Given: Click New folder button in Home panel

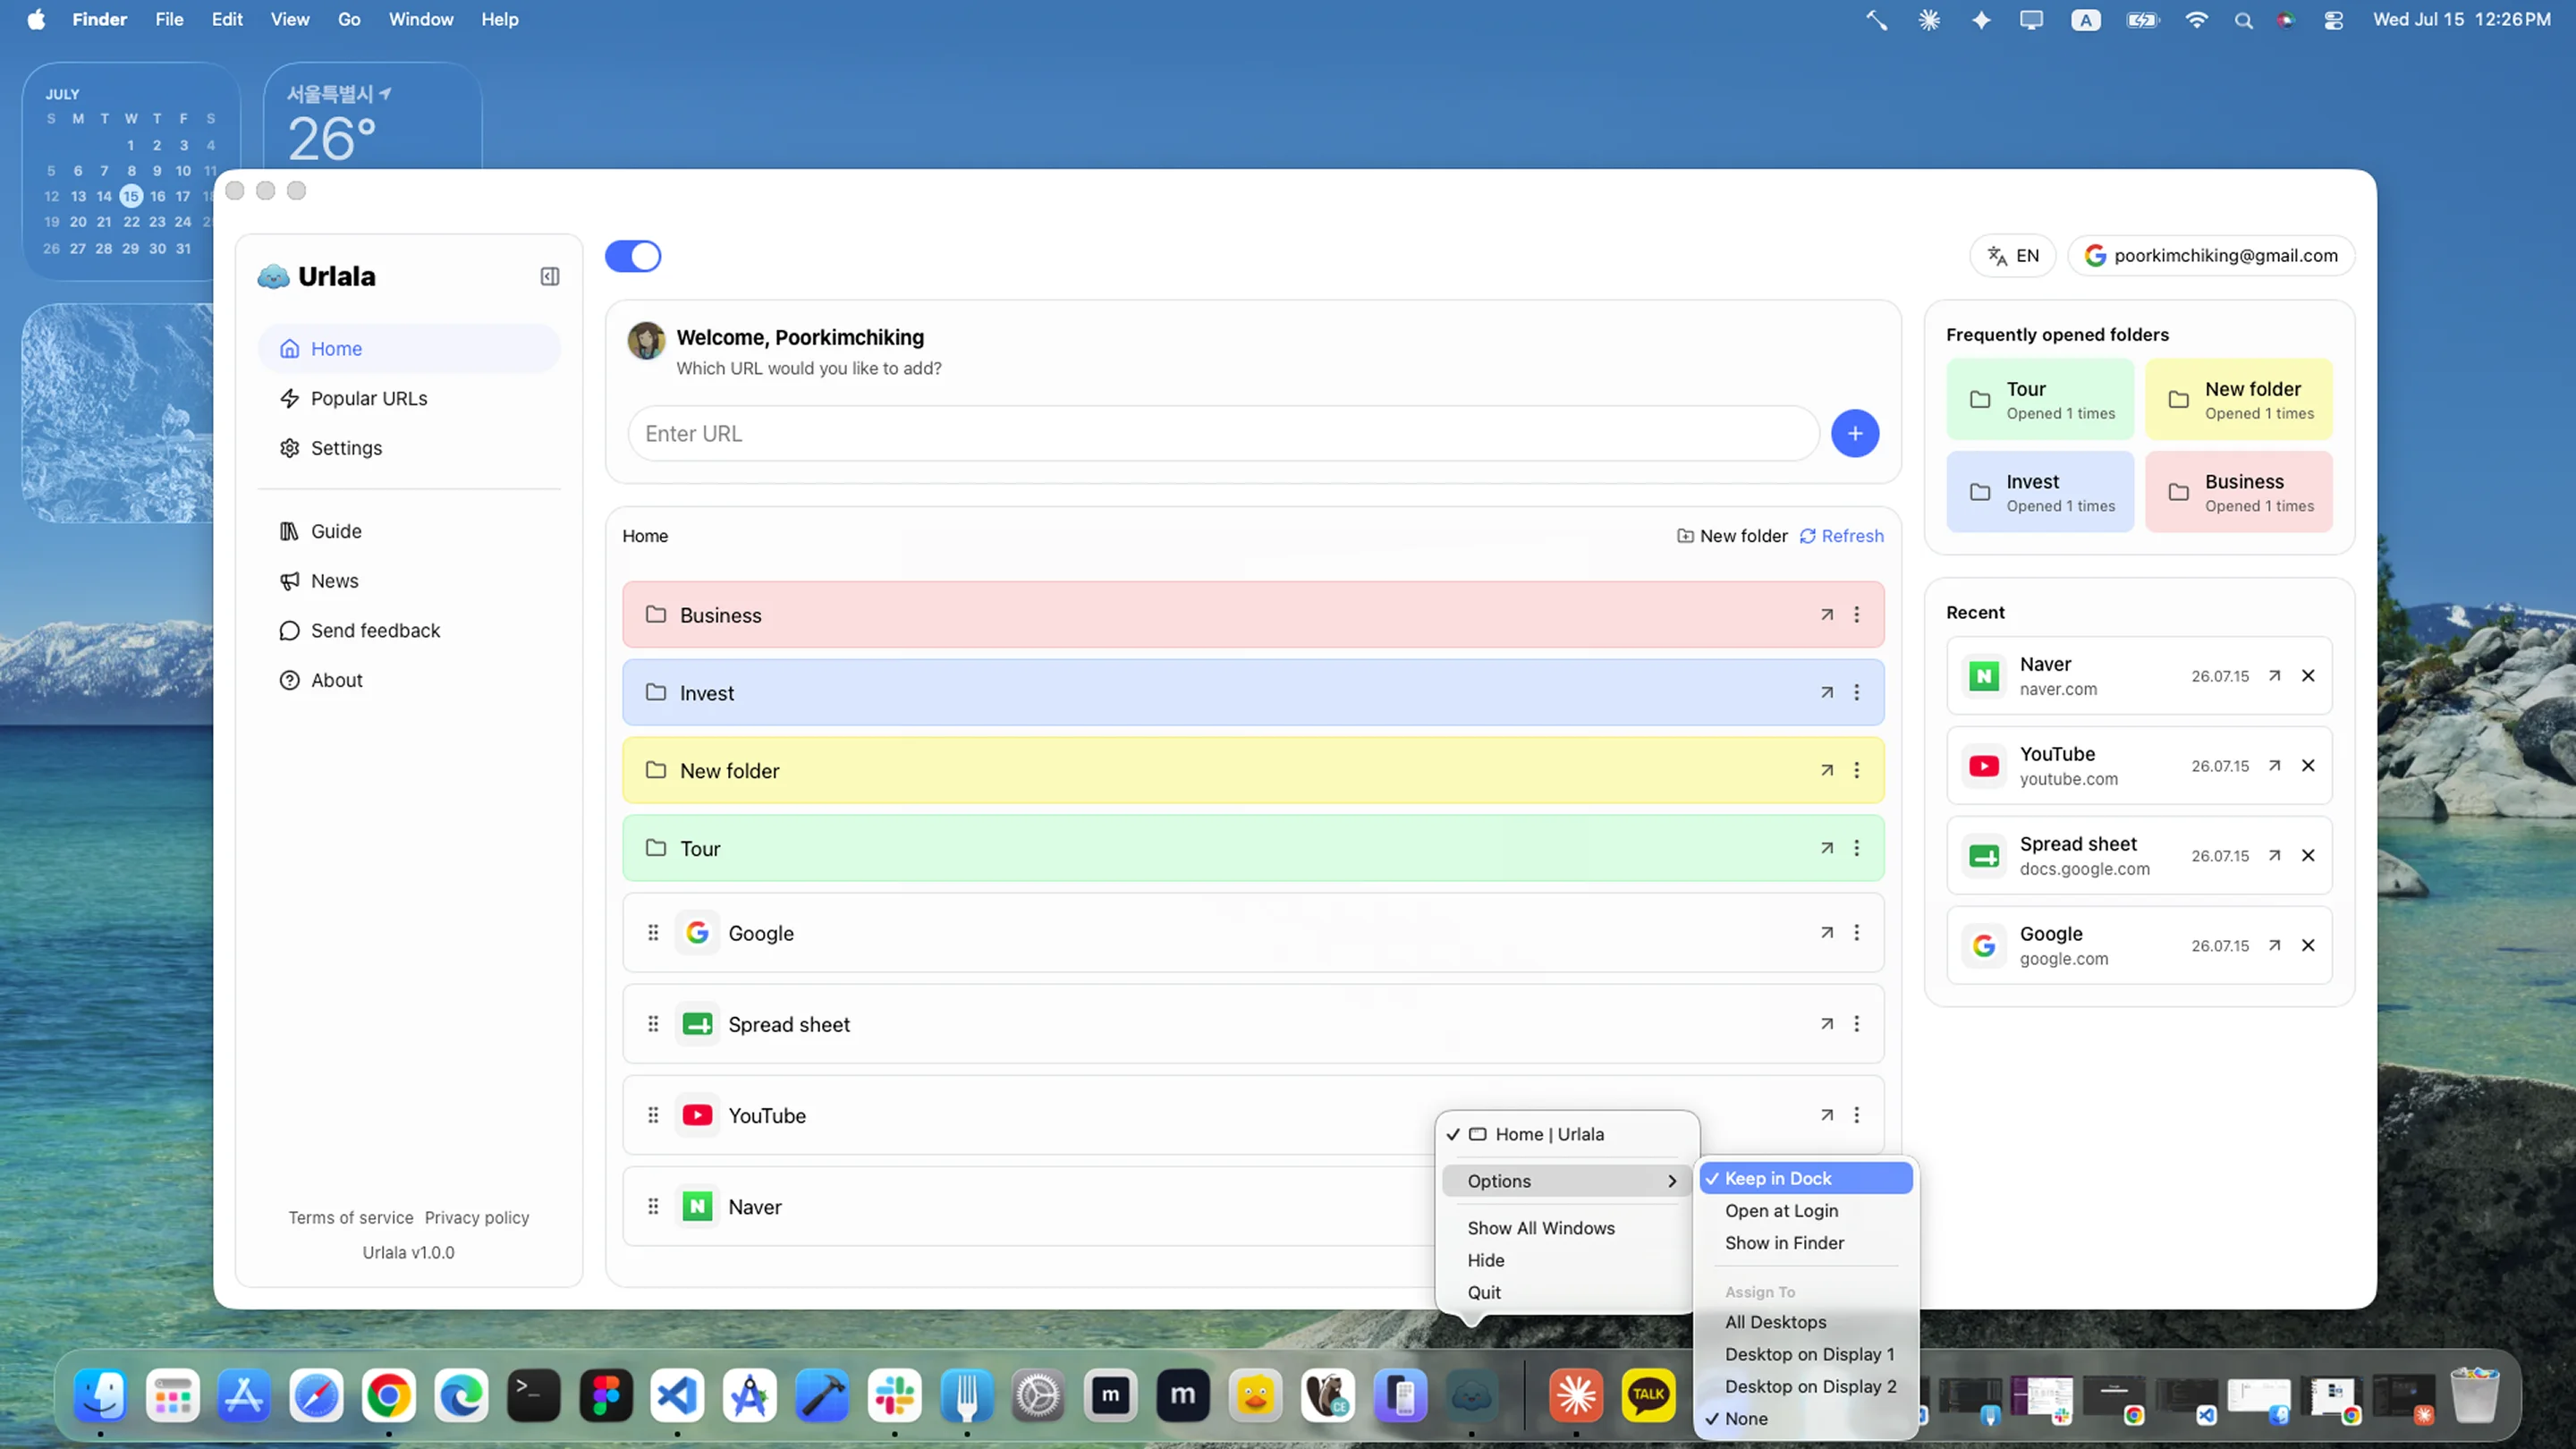Looking at the screenshot, I should 1732,536.
